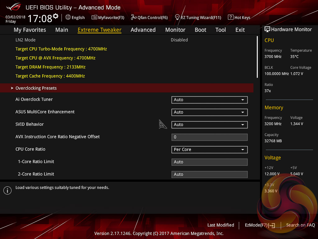Click the Hardware Monitor screen icon

[267, 29]
